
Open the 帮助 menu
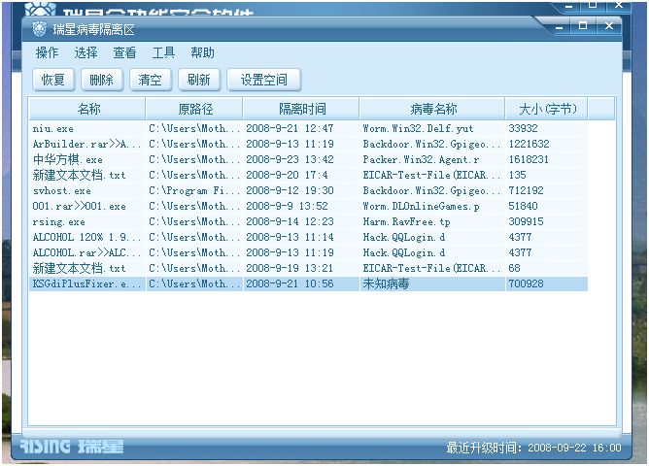coord(202,52)
